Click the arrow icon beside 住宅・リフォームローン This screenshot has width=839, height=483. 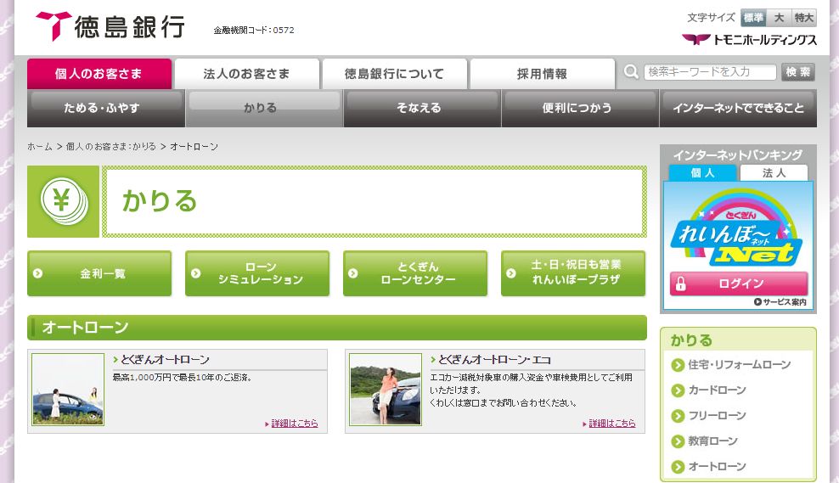[678, 365]
